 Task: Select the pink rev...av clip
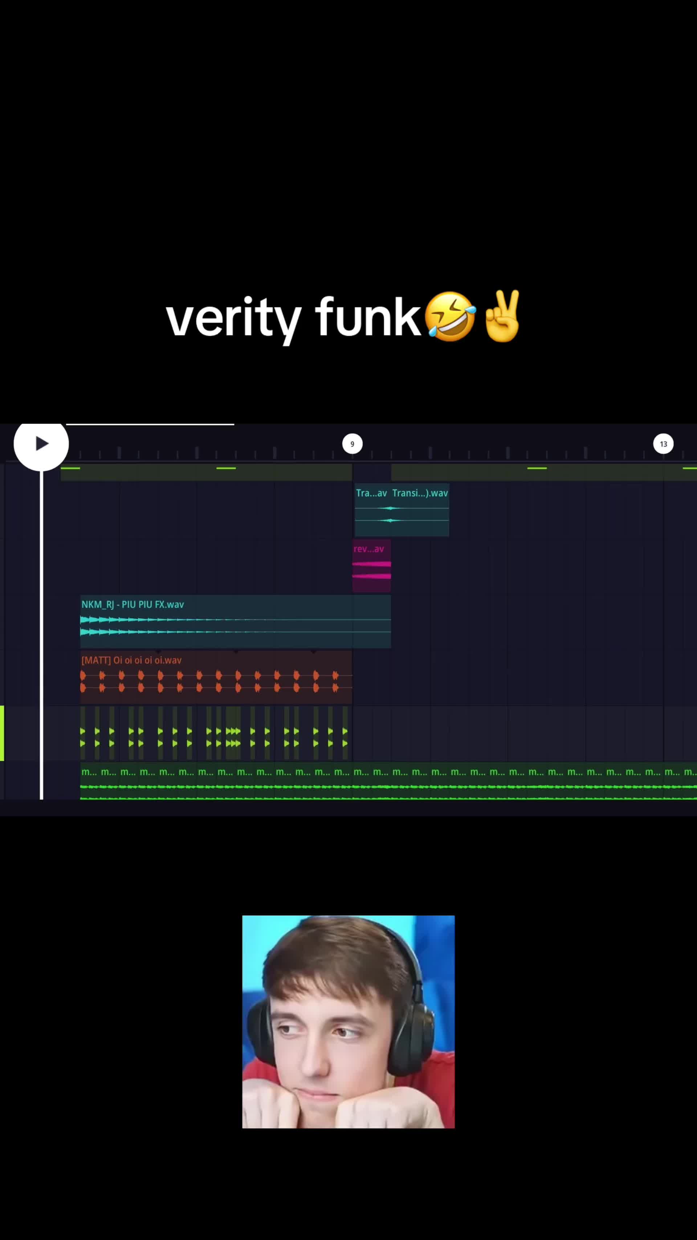[x=372, y=565]
